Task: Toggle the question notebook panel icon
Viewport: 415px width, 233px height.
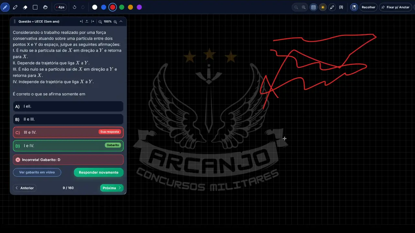Action: 354,7
